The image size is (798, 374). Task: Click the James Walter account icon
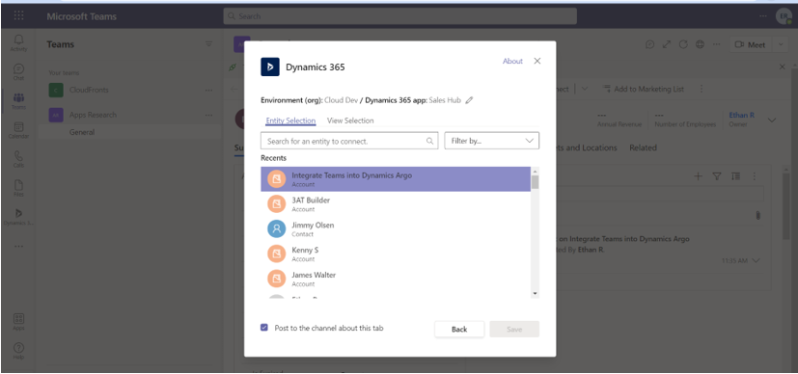[x=276, y=279]
